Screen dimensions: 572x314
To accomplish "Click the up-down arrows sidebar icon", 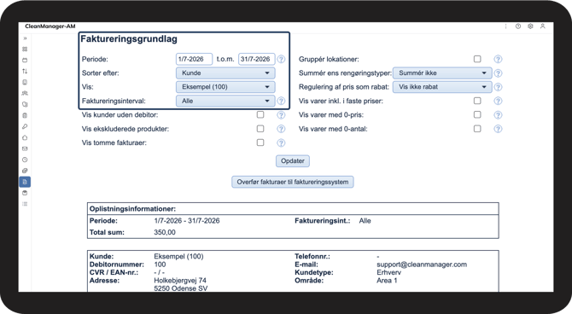I will coord(25,71).
